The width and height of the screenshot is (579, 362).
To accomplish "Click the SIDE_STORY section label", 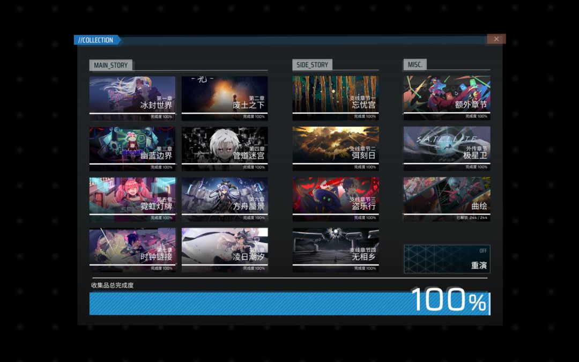I will (x=313, y=65).
